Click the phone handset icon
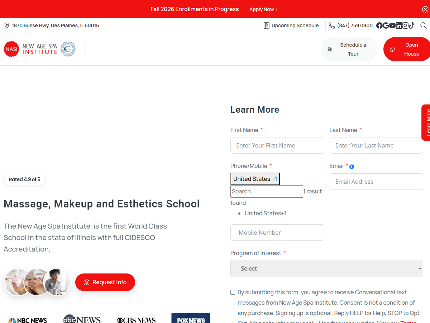430x323 pixels. click(332, 25)
